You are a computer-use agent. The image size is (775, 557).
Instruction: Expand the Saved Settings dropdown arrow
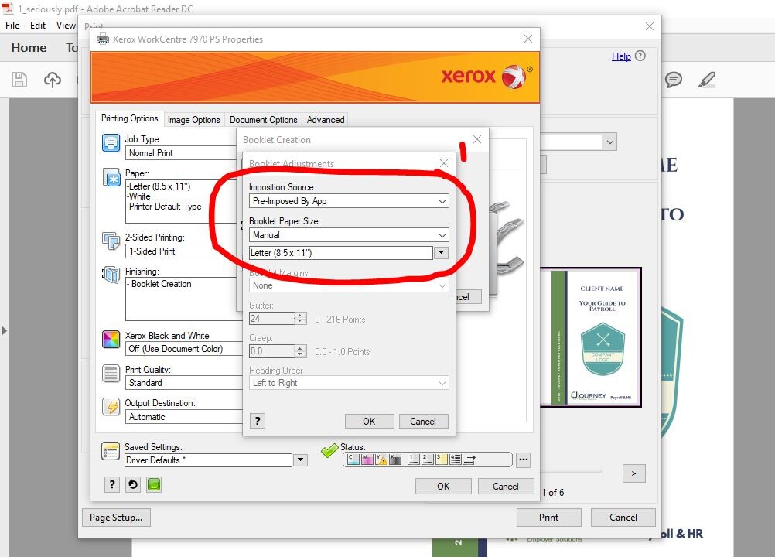[301, 460]
